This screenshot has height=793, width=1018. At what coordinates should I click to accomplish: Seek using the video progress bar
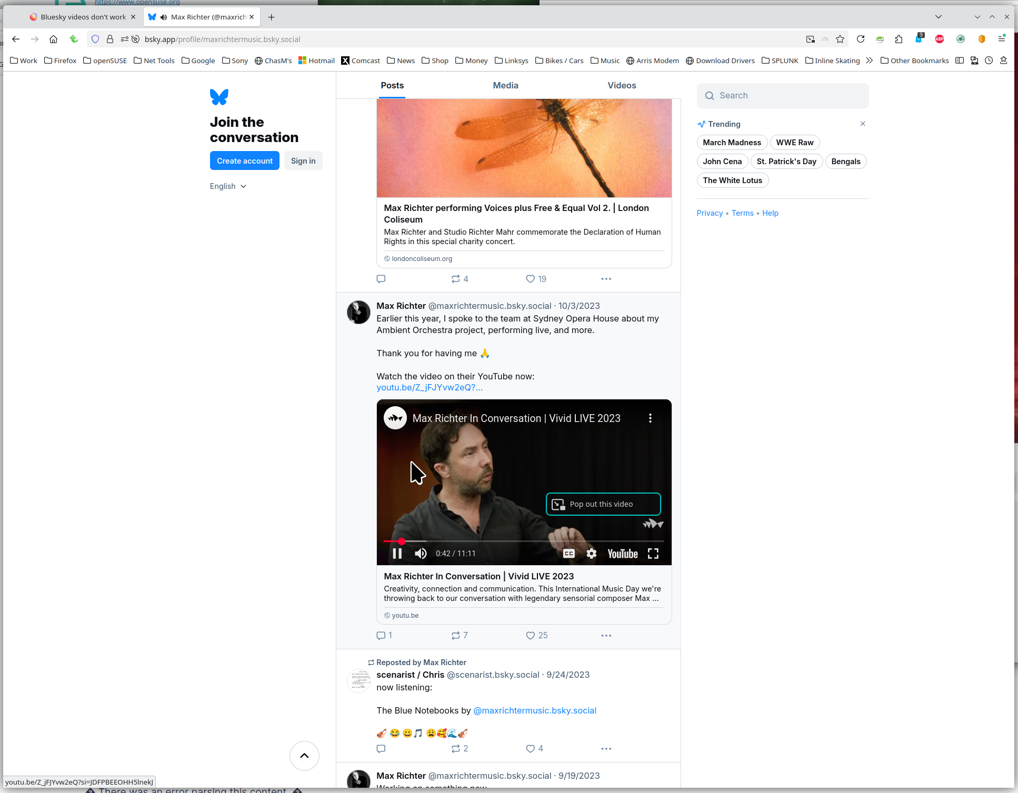[x=524, y=541]
